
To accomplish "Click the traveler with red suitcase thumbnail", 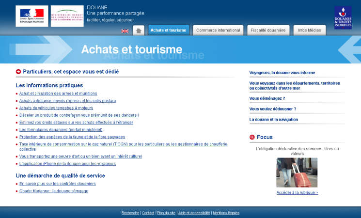I will pyautogui.click(x=297, y=172).
